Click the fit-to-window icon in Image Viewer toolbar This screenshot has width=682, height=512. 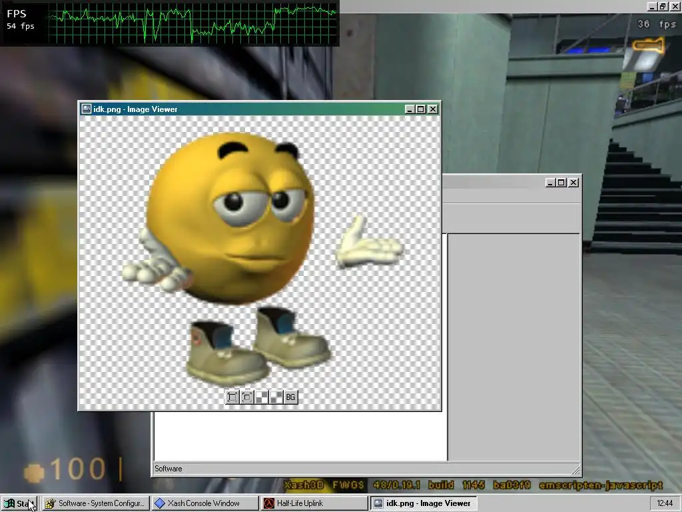point(232,397)
